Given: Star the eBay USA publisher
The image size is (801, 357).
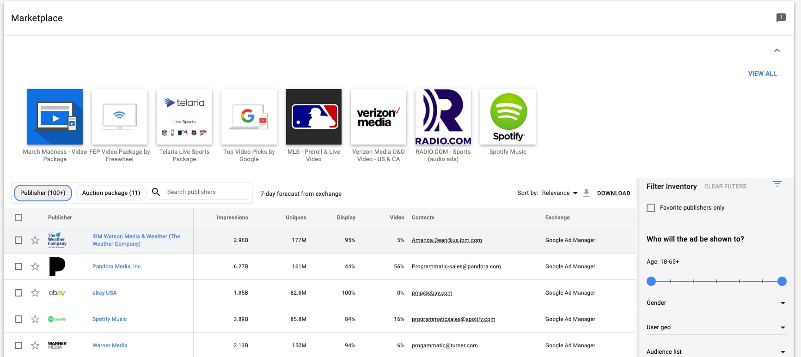Looking at the screenshot, I should [x=35, y=293].
